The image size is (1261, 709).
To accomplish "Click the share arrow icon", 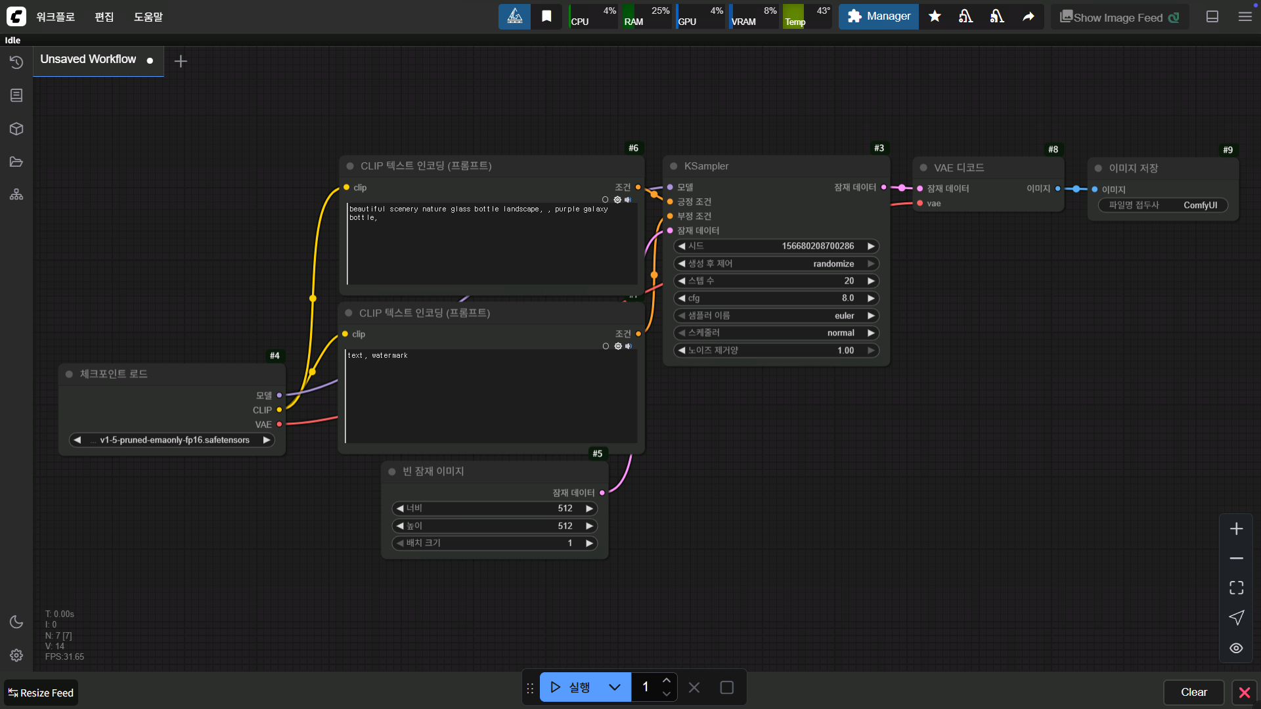I will click(x=1029, y=16).
